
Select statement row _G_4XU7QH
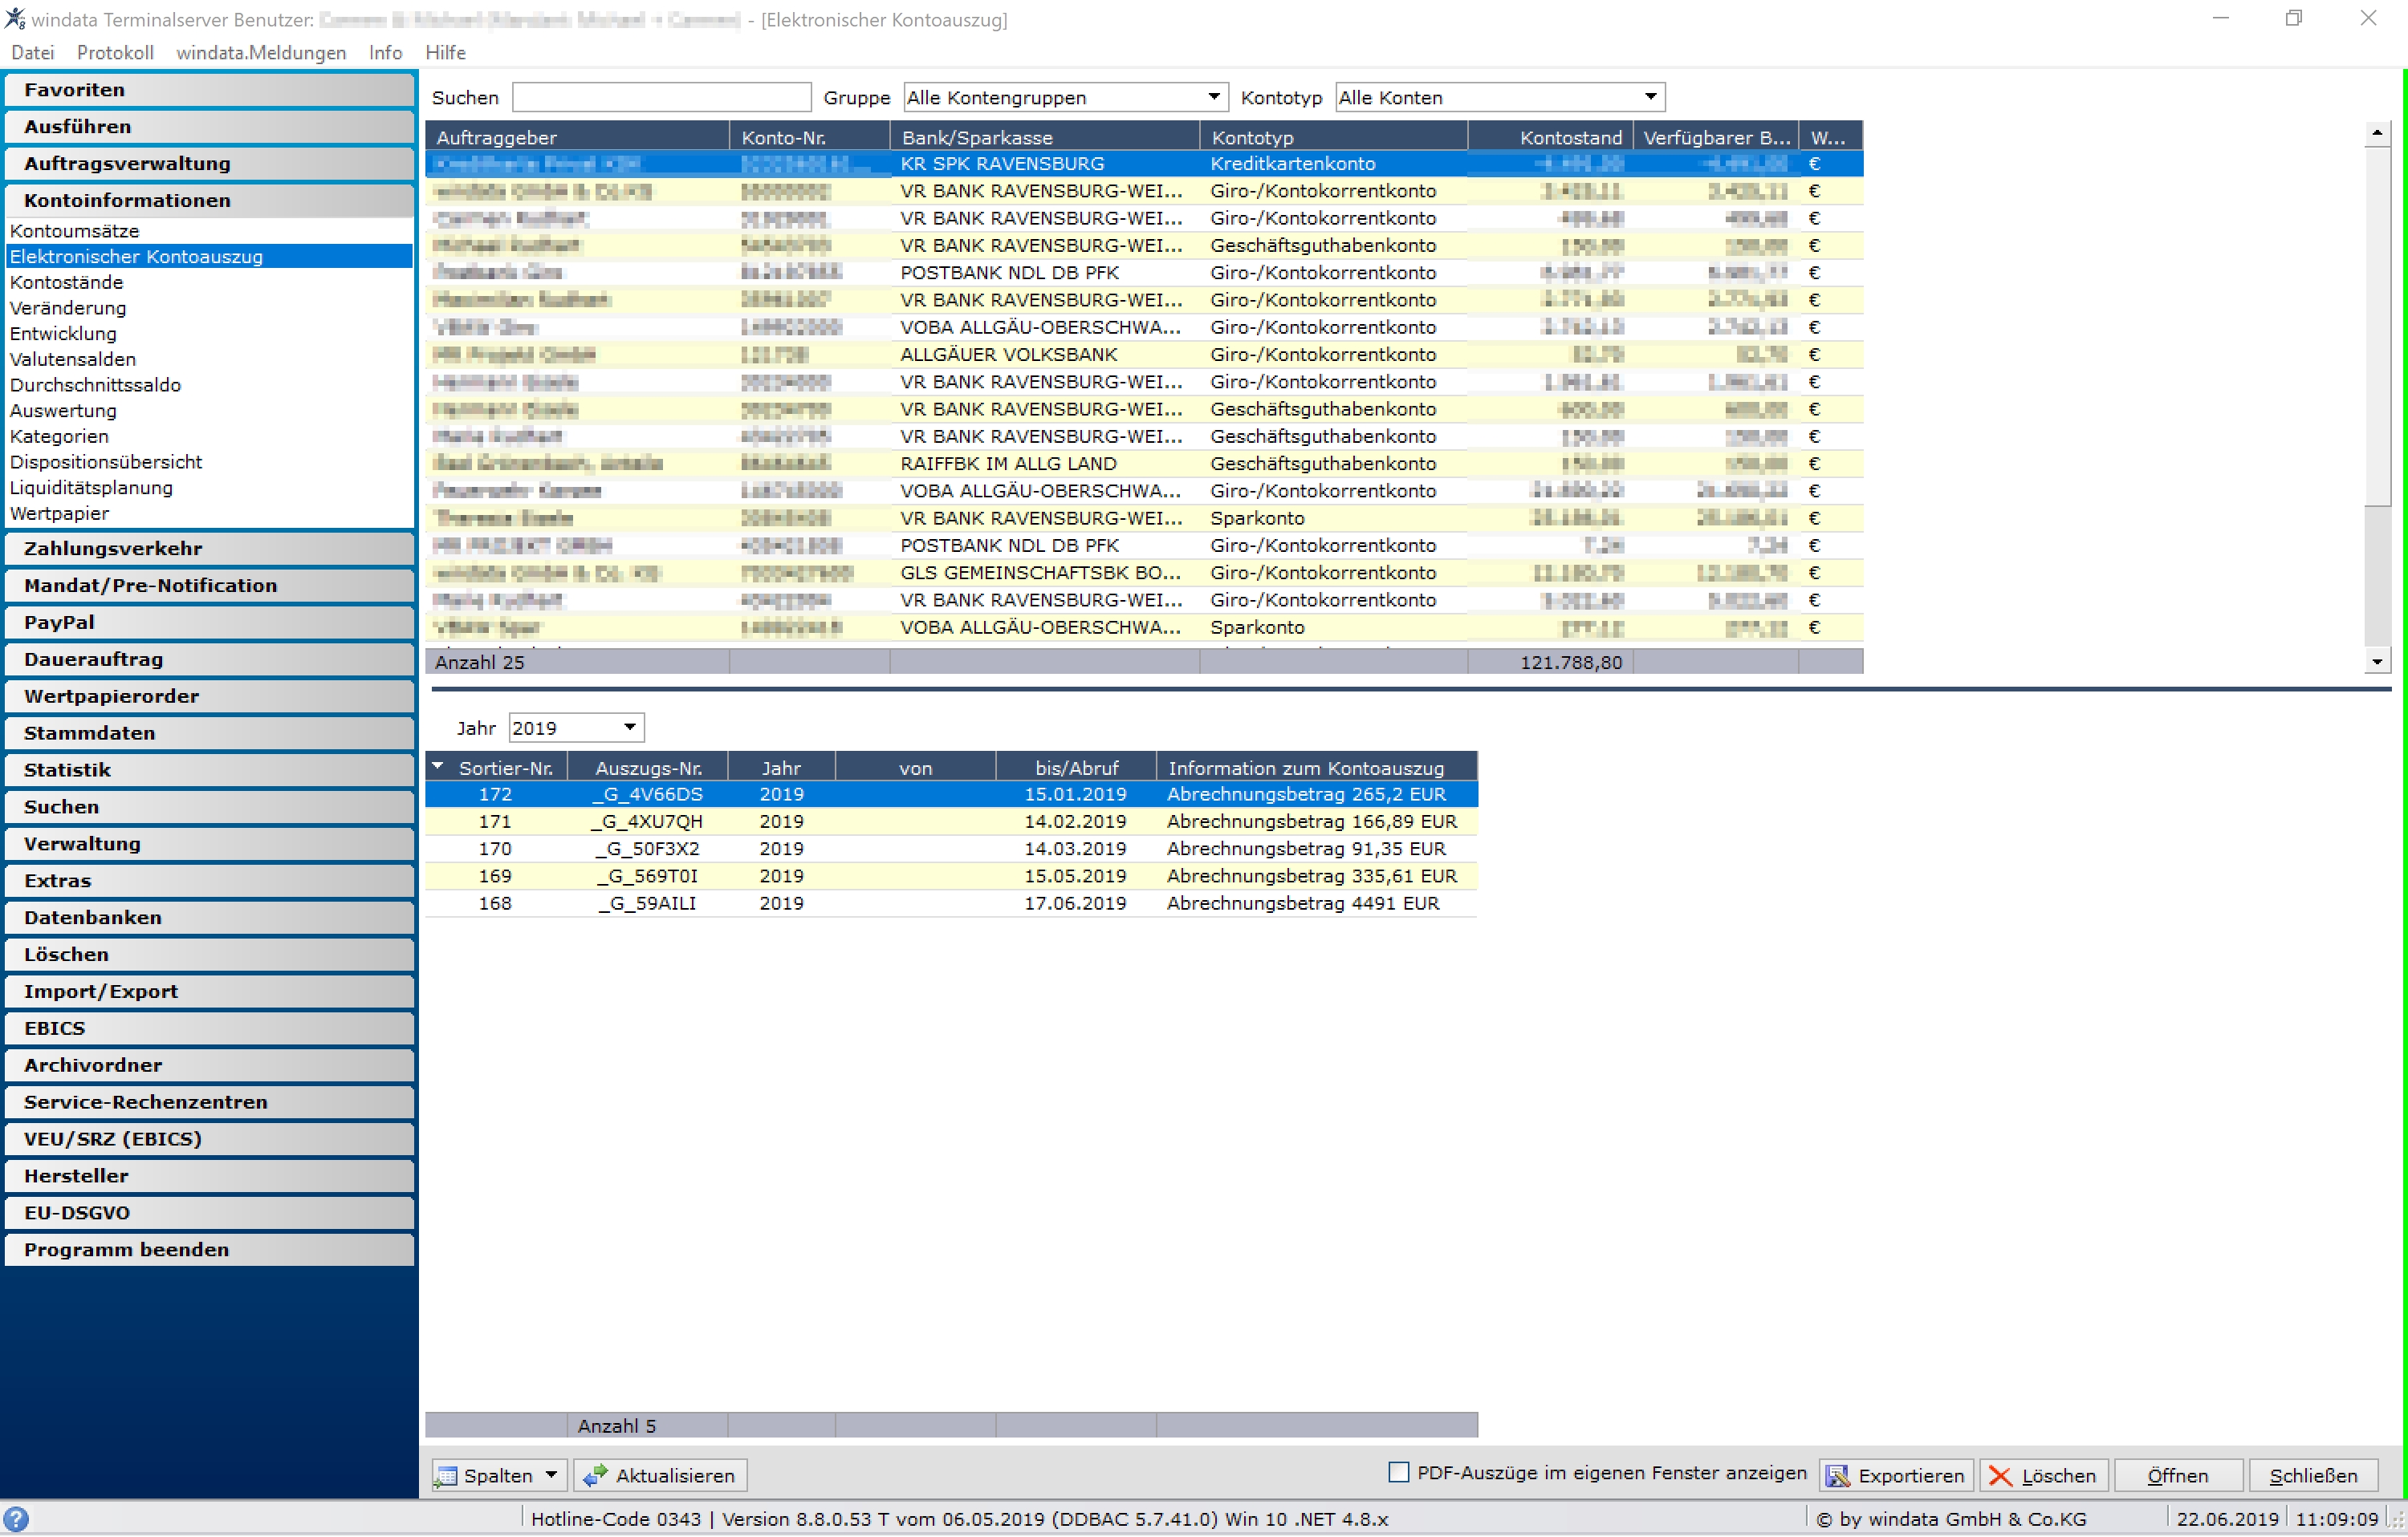(951, 821)
